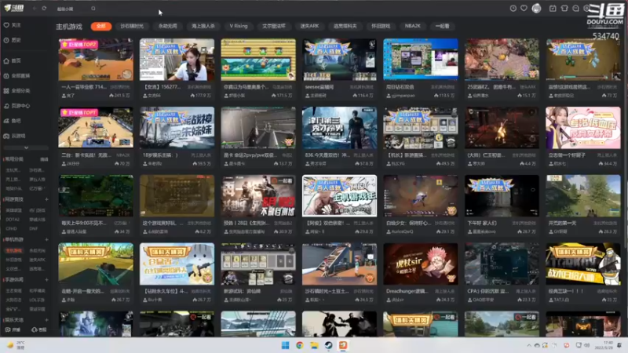
Task: Open watch history via top-right clock icon
Action: point(513,9)
